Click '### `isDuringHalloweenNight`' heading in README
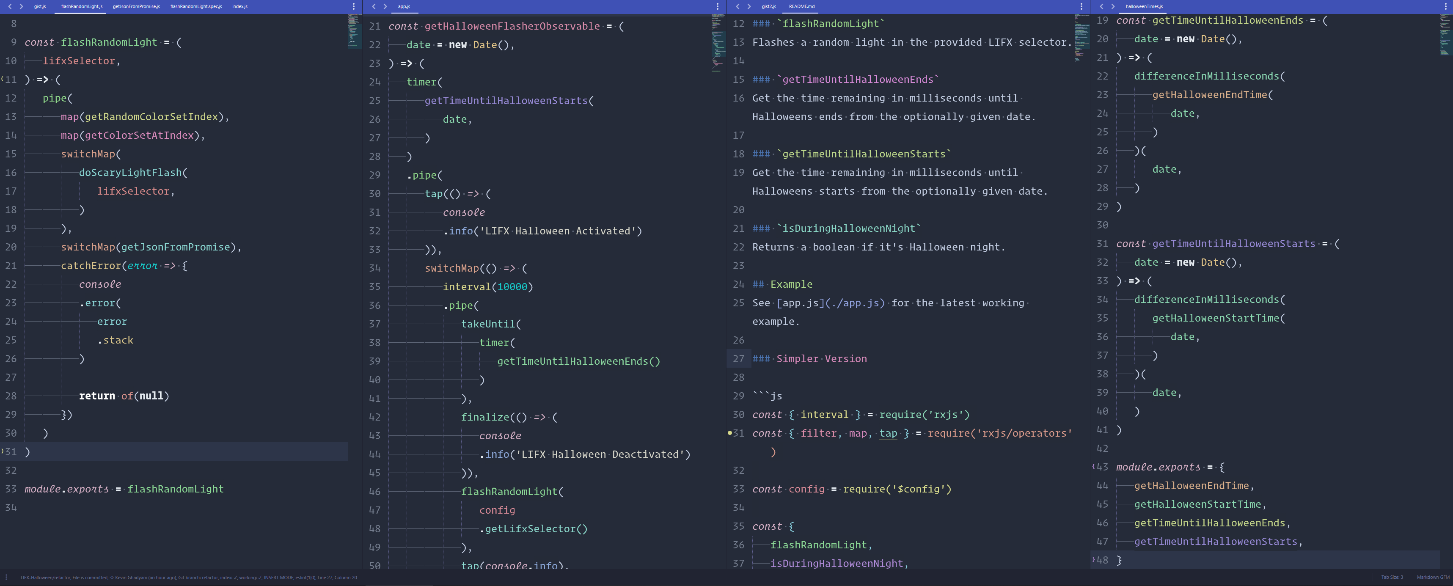 pos(837,228)
